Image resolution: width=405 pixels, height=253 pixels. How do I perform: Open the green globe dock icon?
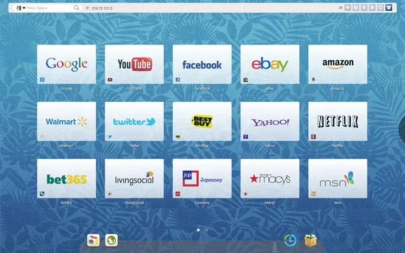click(111, 240)
